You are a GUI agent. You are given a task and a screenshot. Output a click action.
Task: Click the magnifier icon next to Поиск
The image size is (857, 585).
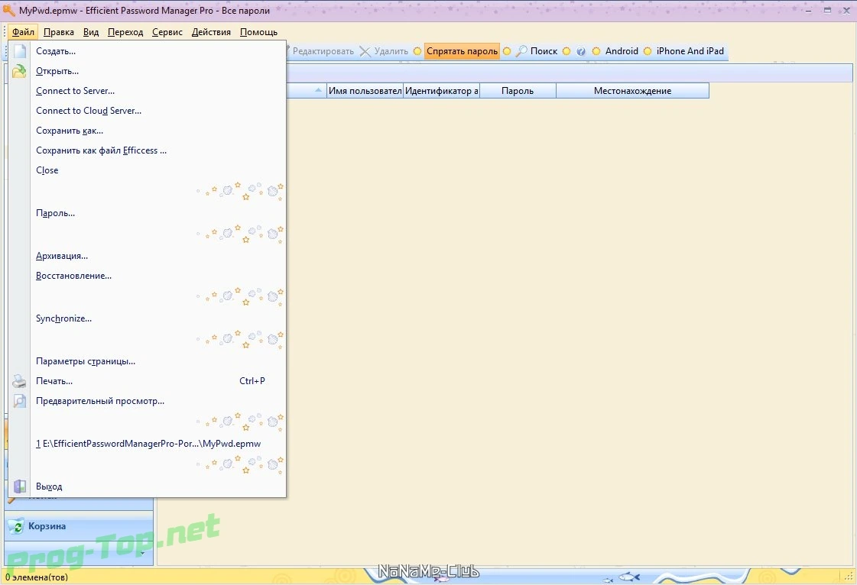pos(522,51)
